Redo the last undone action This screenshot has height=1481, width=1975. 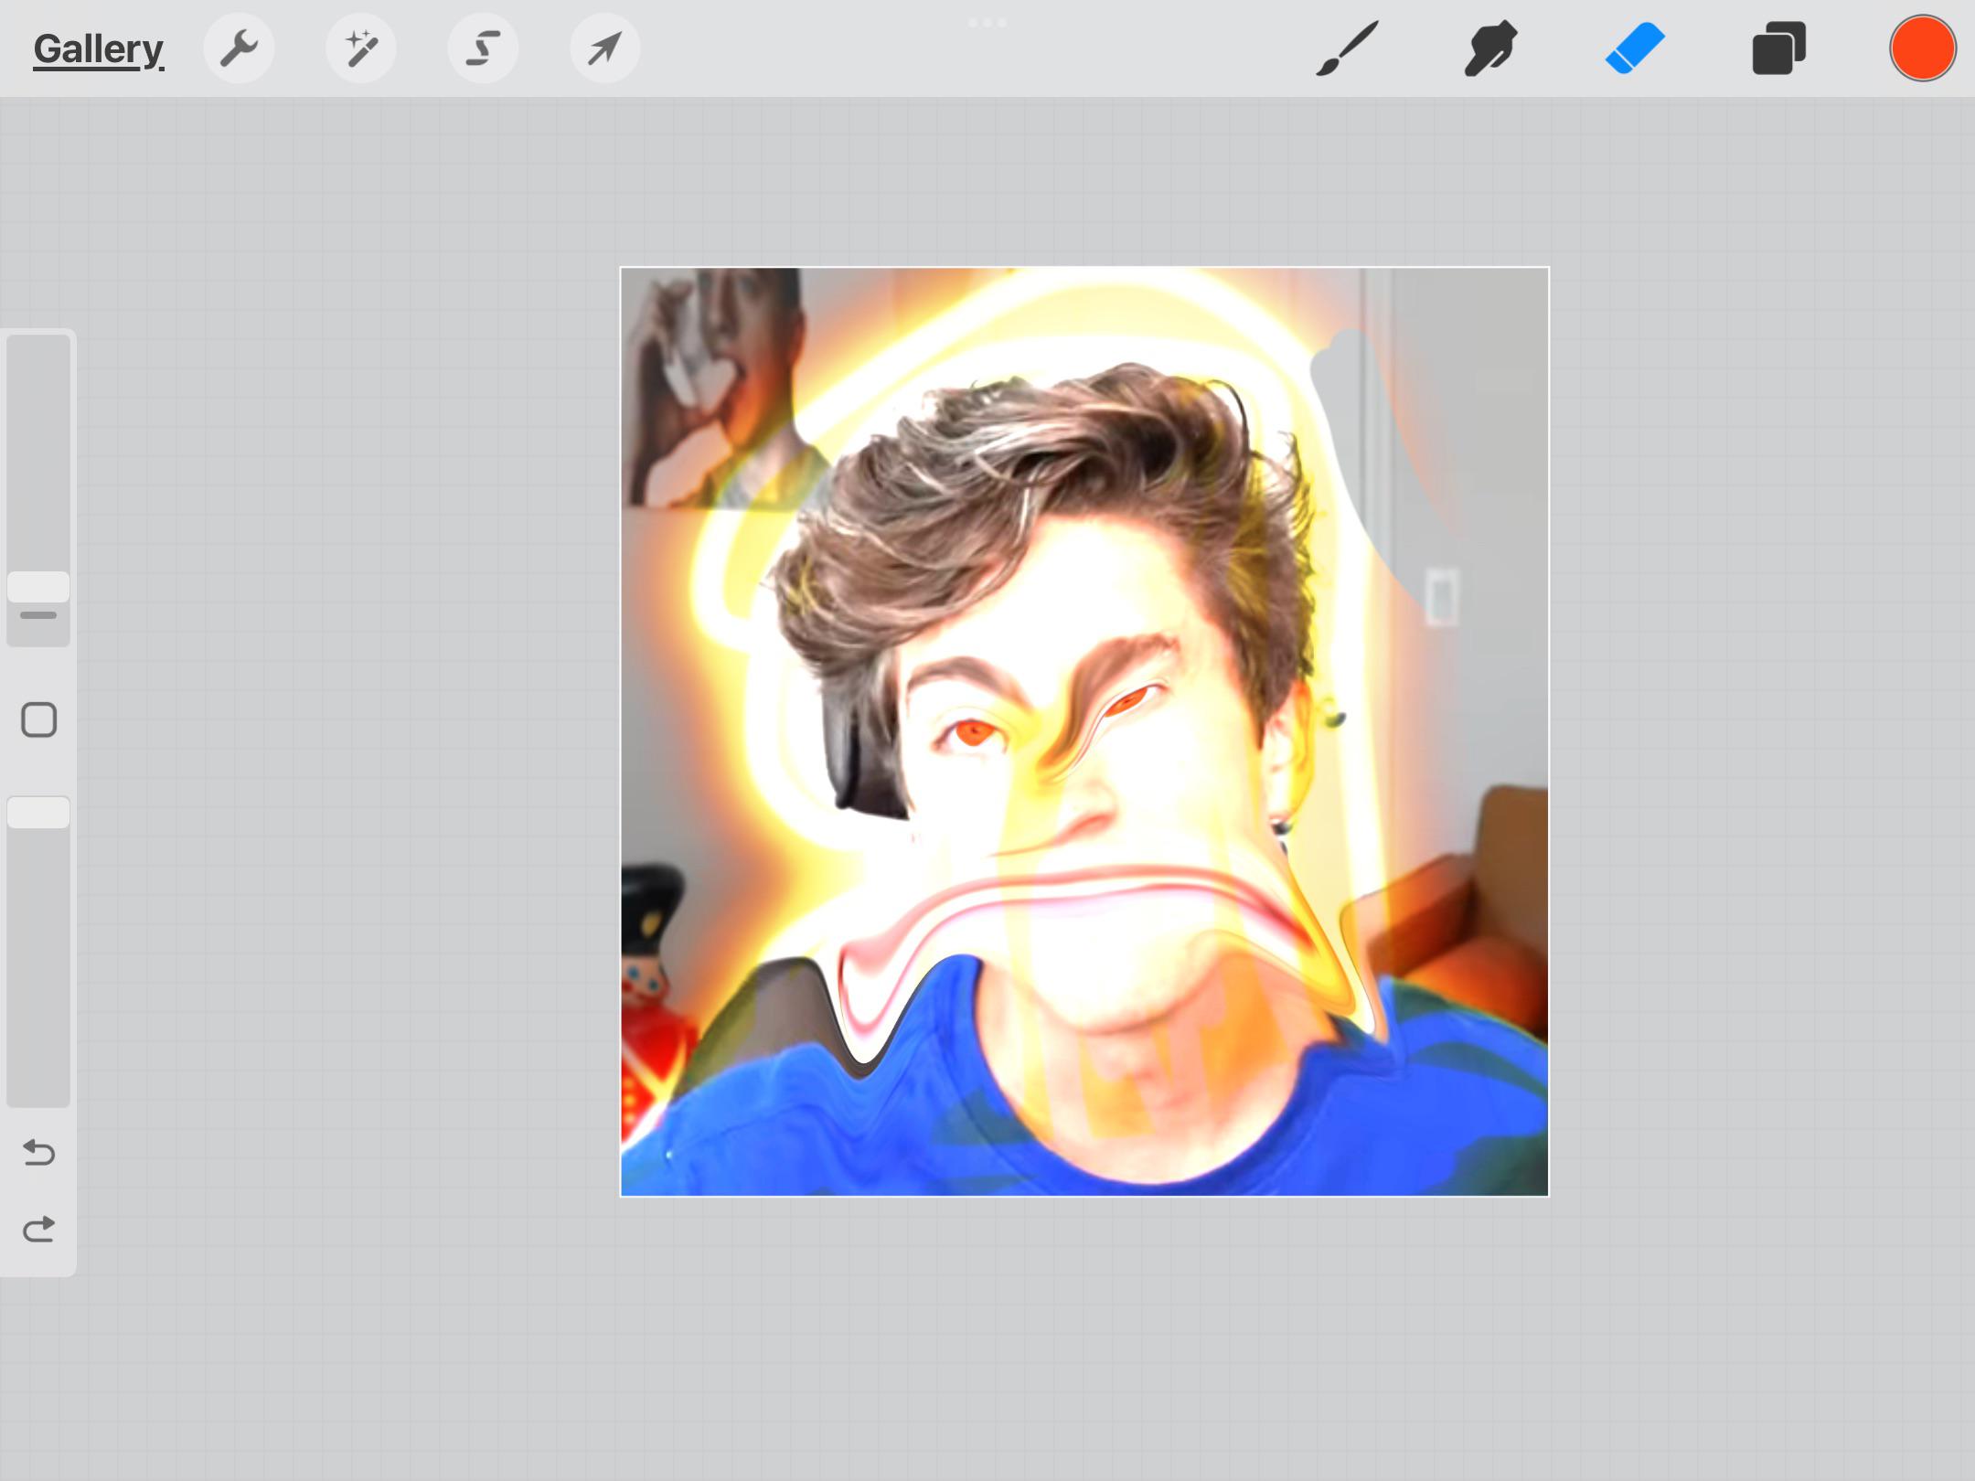pyautogui.click(x=38, y=1230)
